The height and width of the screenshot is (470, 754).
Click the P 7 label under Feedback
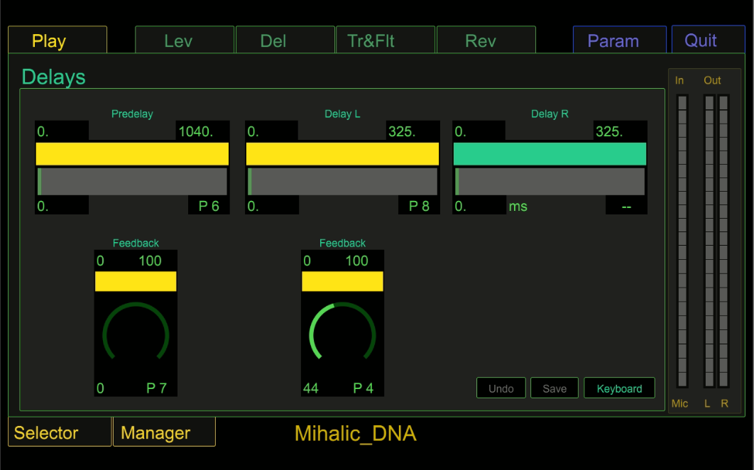coord(156,388)
